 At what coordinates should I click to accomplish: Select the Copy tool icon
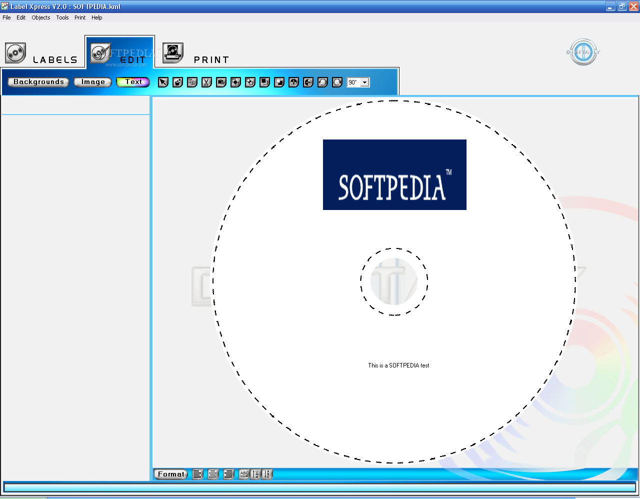(192, 82)
